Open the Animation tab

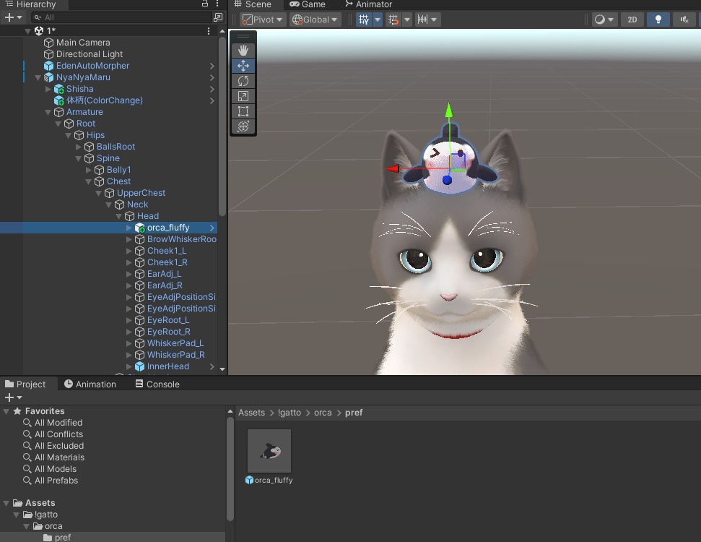click(x=90, y=384)
